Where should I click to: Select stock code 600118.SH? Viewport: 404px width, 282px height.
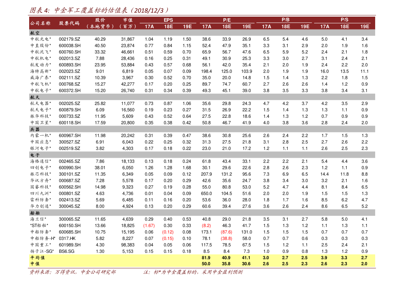pyautogui.click(x=70, y=123)
